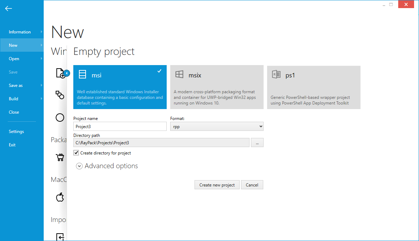Screen dimensions: 419x241
Task: Click the empty project document-plus icon
Action: point(60,73)
